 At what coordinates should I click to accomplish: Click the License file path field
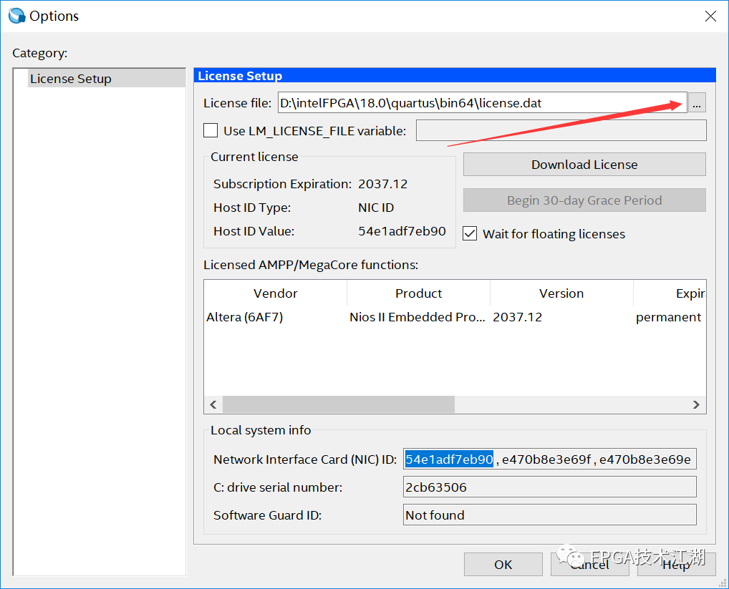(x=482, y=102)
